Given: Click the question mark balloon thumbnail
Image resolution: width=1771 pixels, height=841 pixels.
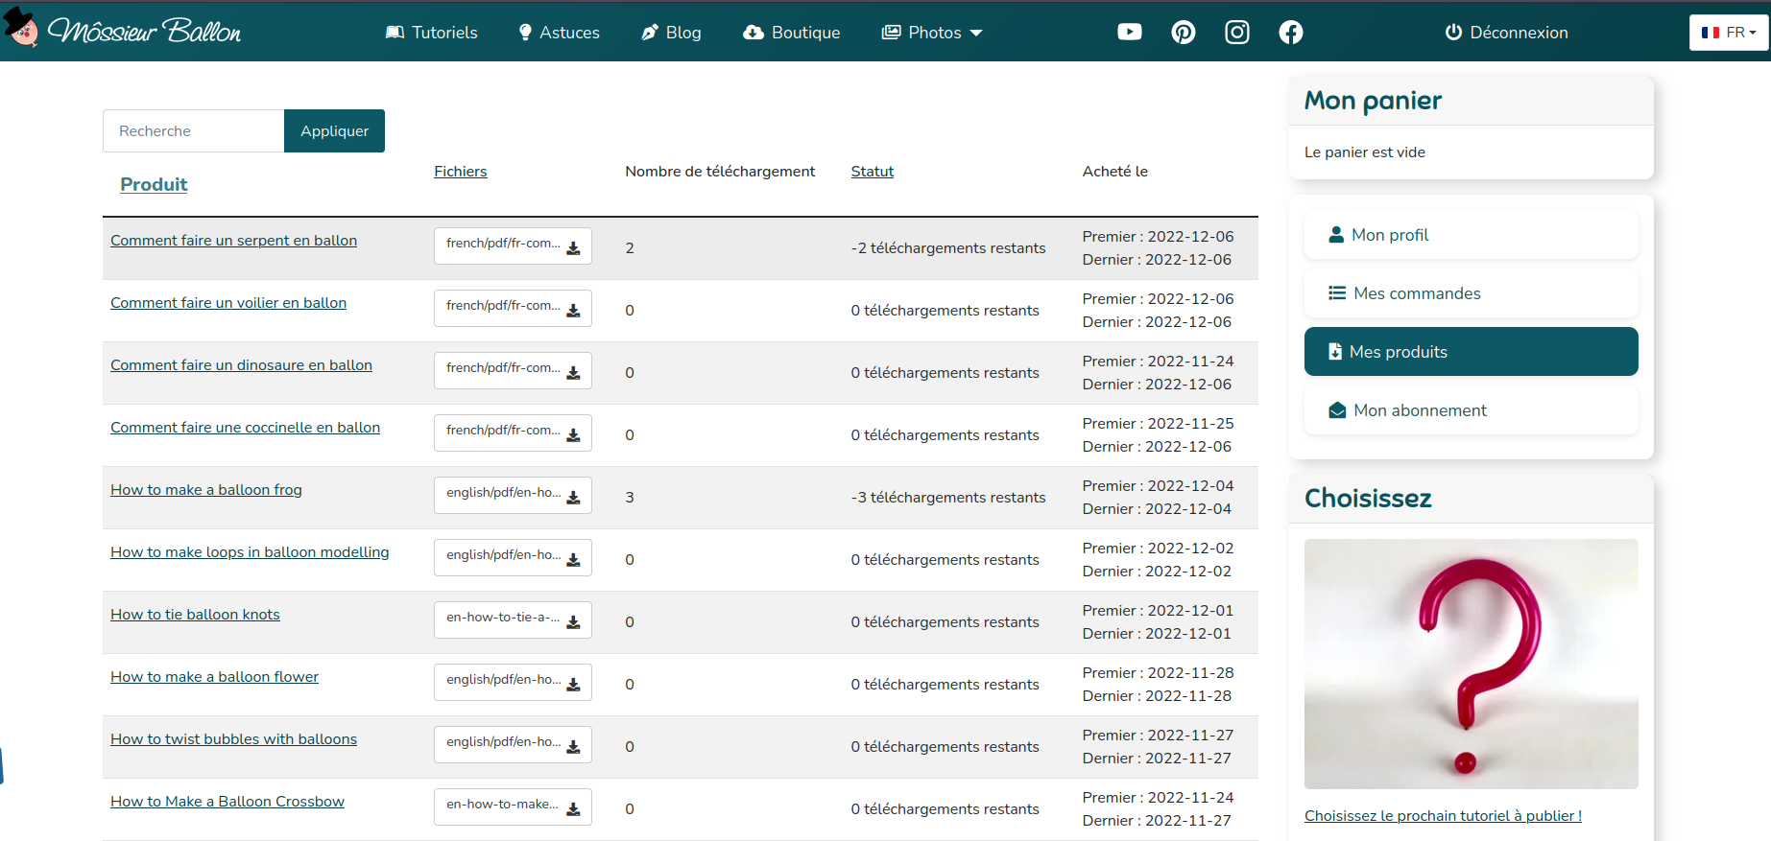Looking at the screenshot, I should [1471, 664].
